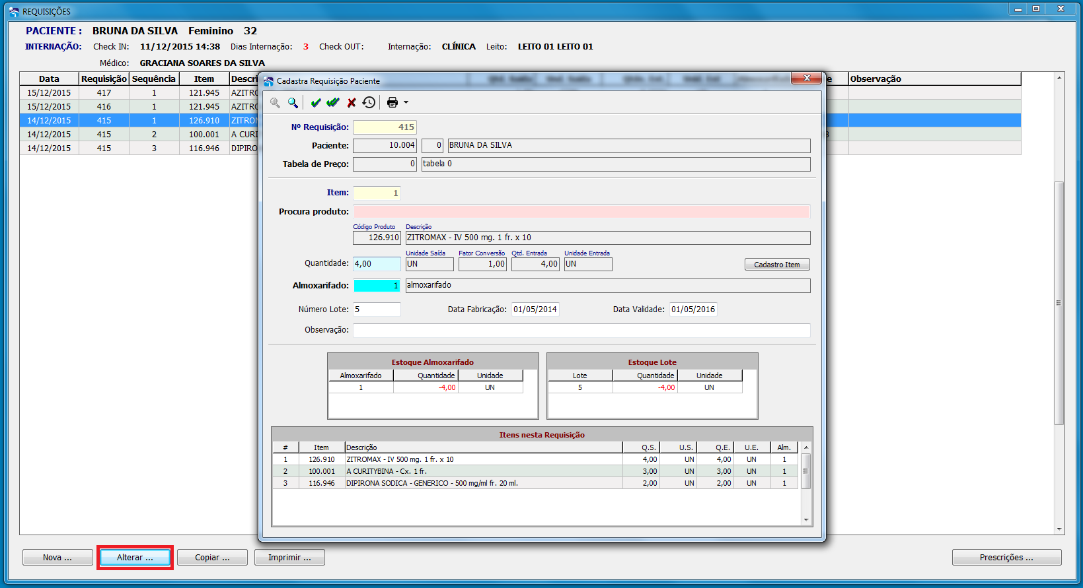Edit the Quantidade field value 4,00

coord(377,264)
